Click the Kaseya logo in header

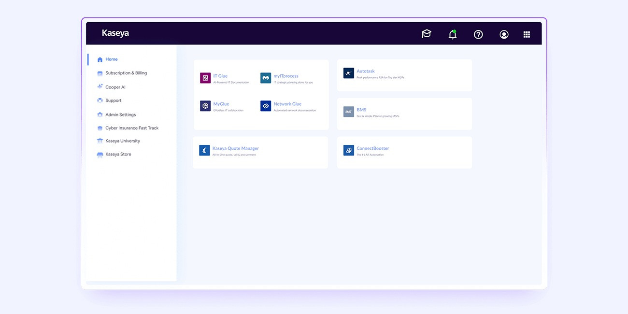click(x=115, y=33)
